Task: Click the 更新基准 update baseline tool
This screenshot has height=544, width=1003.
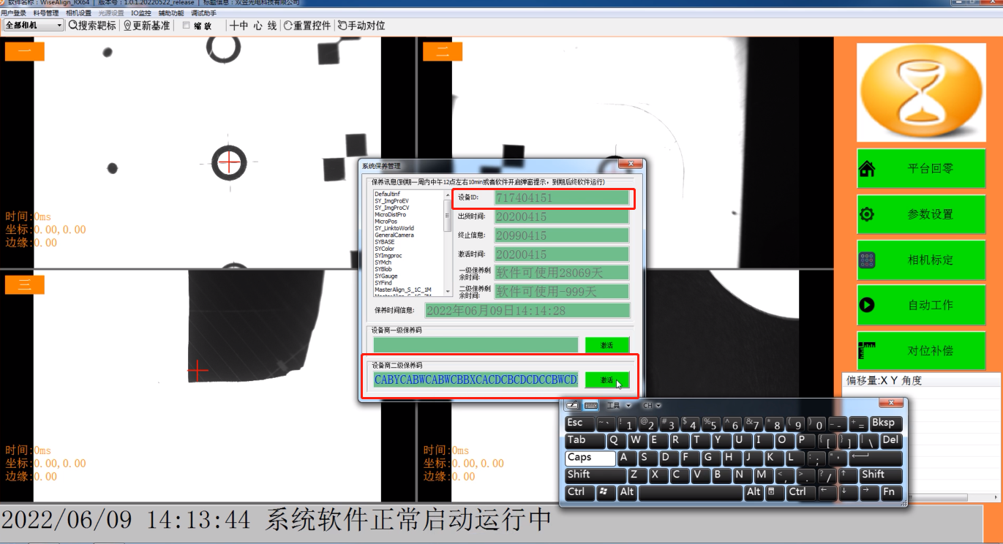Action: click(x=146, y=26)
